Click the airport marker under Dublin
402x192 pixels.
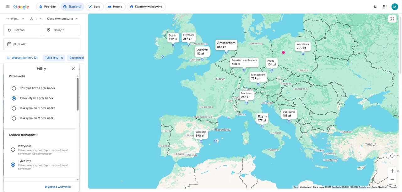173,45
